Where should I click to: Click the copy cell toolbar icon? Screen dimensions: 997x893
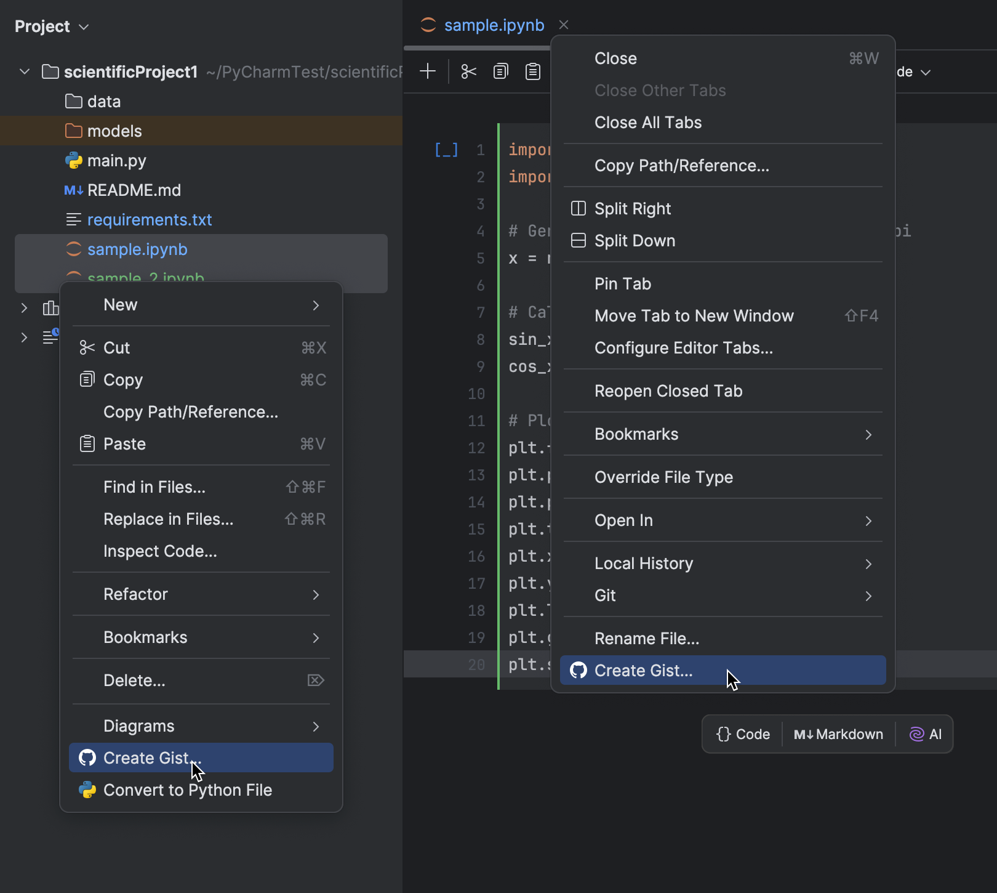[501, 71]
